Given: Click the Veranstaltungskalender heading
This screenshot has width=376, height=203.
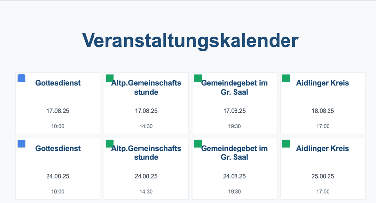Looking at the screenshot, I should point(190,40).
